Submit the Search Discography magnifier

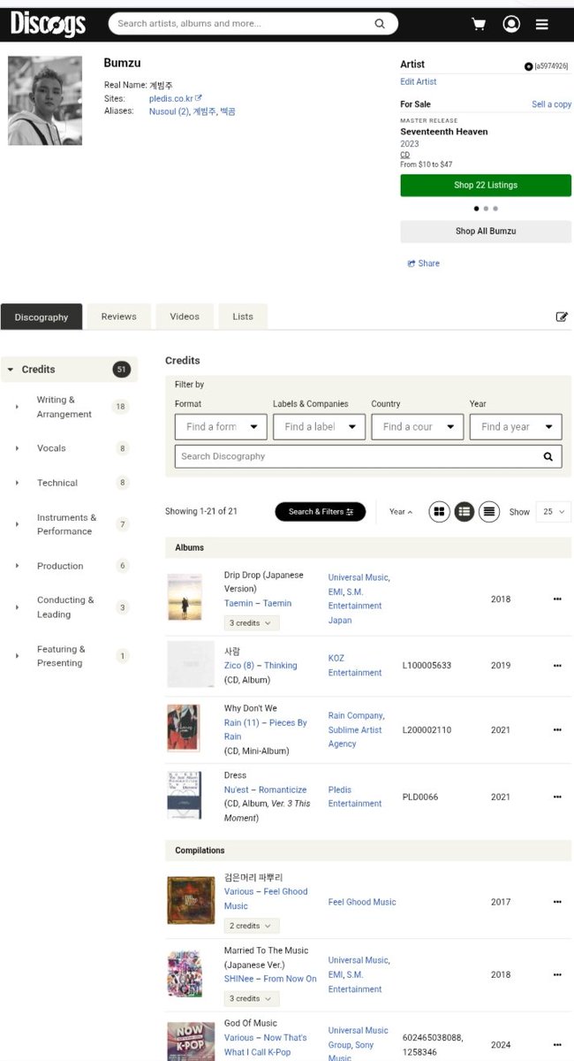coord(548,456)
